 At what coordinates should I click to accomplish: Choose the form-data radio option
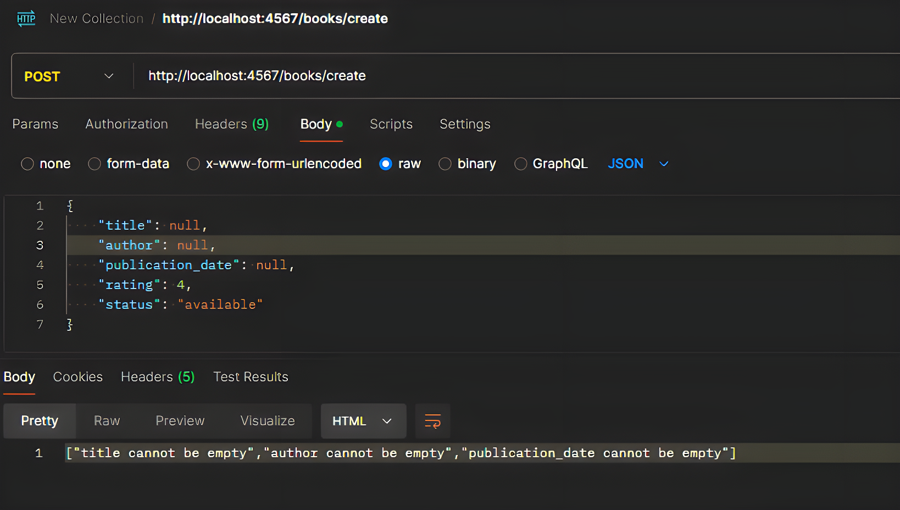(x=95, y=164)
